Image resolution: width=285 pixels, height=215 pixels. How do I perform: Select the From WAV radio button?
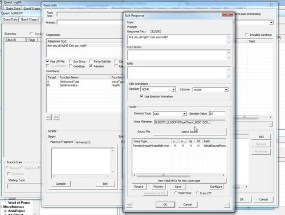176,193
